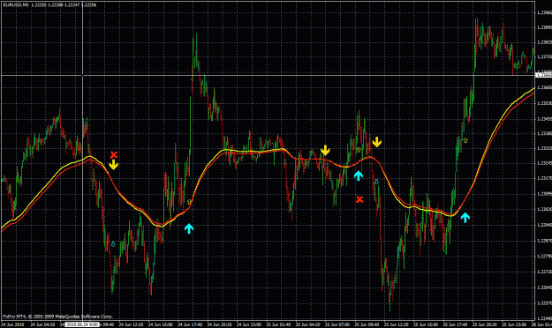Click the 25 Jun 07:00 time axis label

(337, 324)
